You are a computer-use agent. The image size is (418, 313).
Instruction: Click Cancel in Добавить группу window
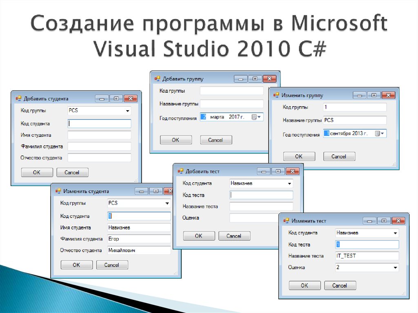click(216, 140)
